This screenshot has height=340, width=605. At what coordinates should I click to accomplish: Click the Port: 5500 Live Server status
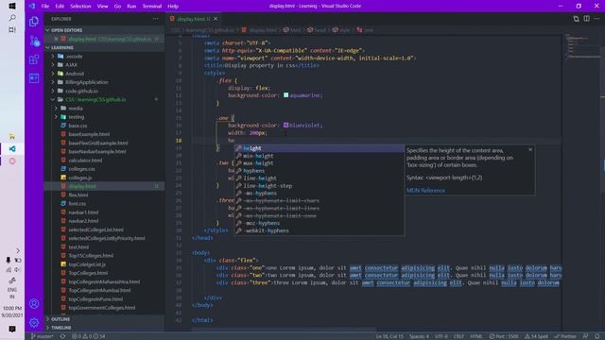(504, 336)
